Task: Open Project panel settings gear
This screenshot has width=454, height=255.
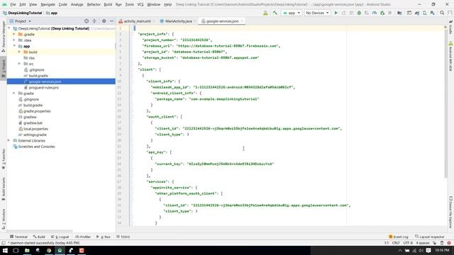Action: 104,21
